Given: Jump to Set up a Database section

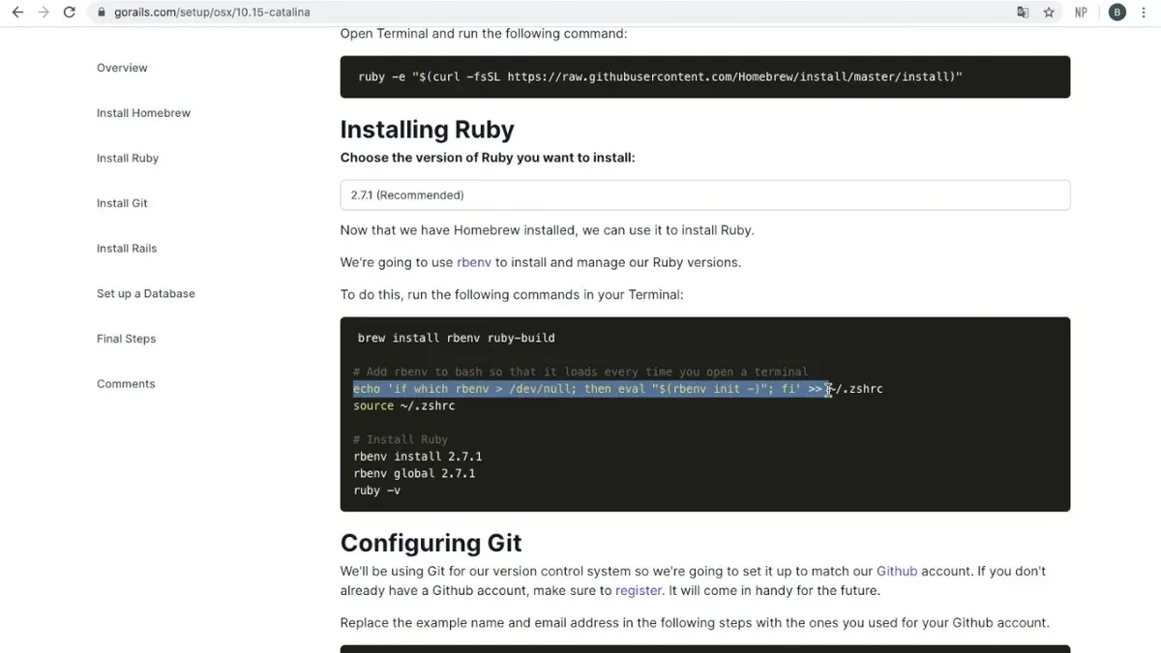Looking at the screenshot, I should [146, 293].
